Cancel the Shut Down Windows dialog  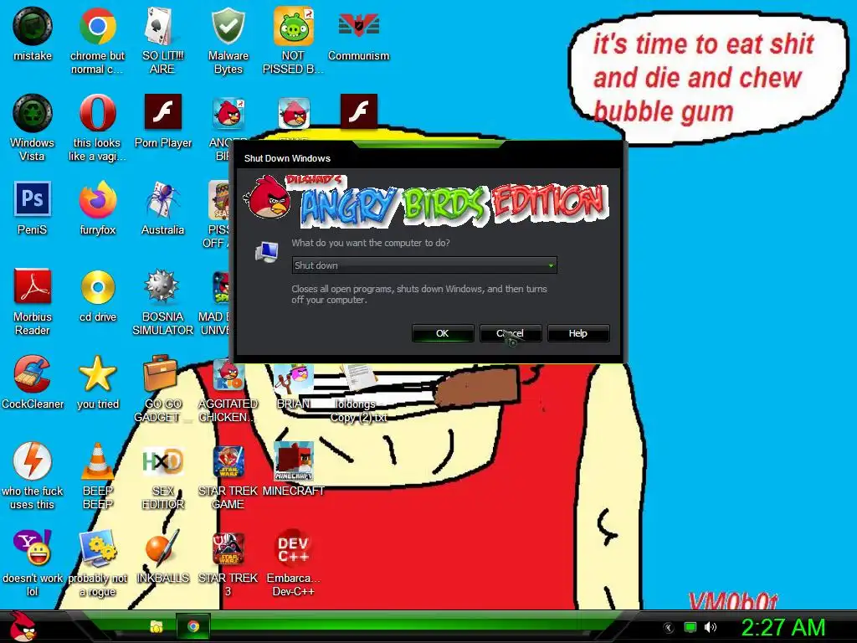(511, 333)
